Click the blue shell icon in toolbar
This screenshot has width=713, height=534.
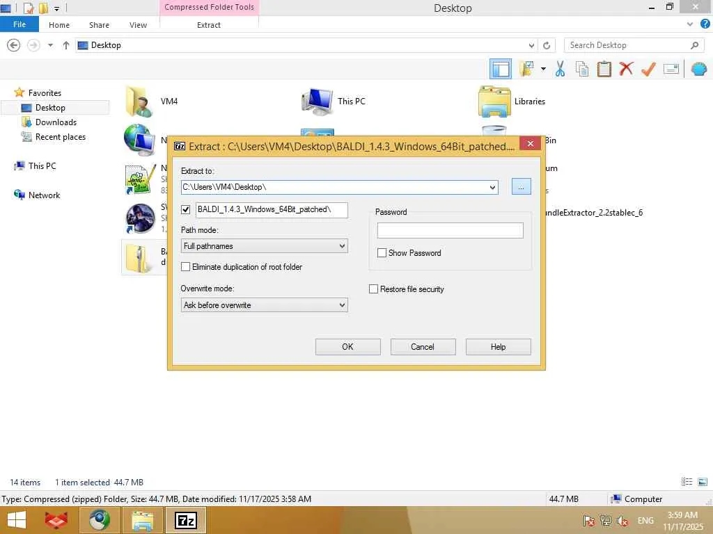click(698, 69)
